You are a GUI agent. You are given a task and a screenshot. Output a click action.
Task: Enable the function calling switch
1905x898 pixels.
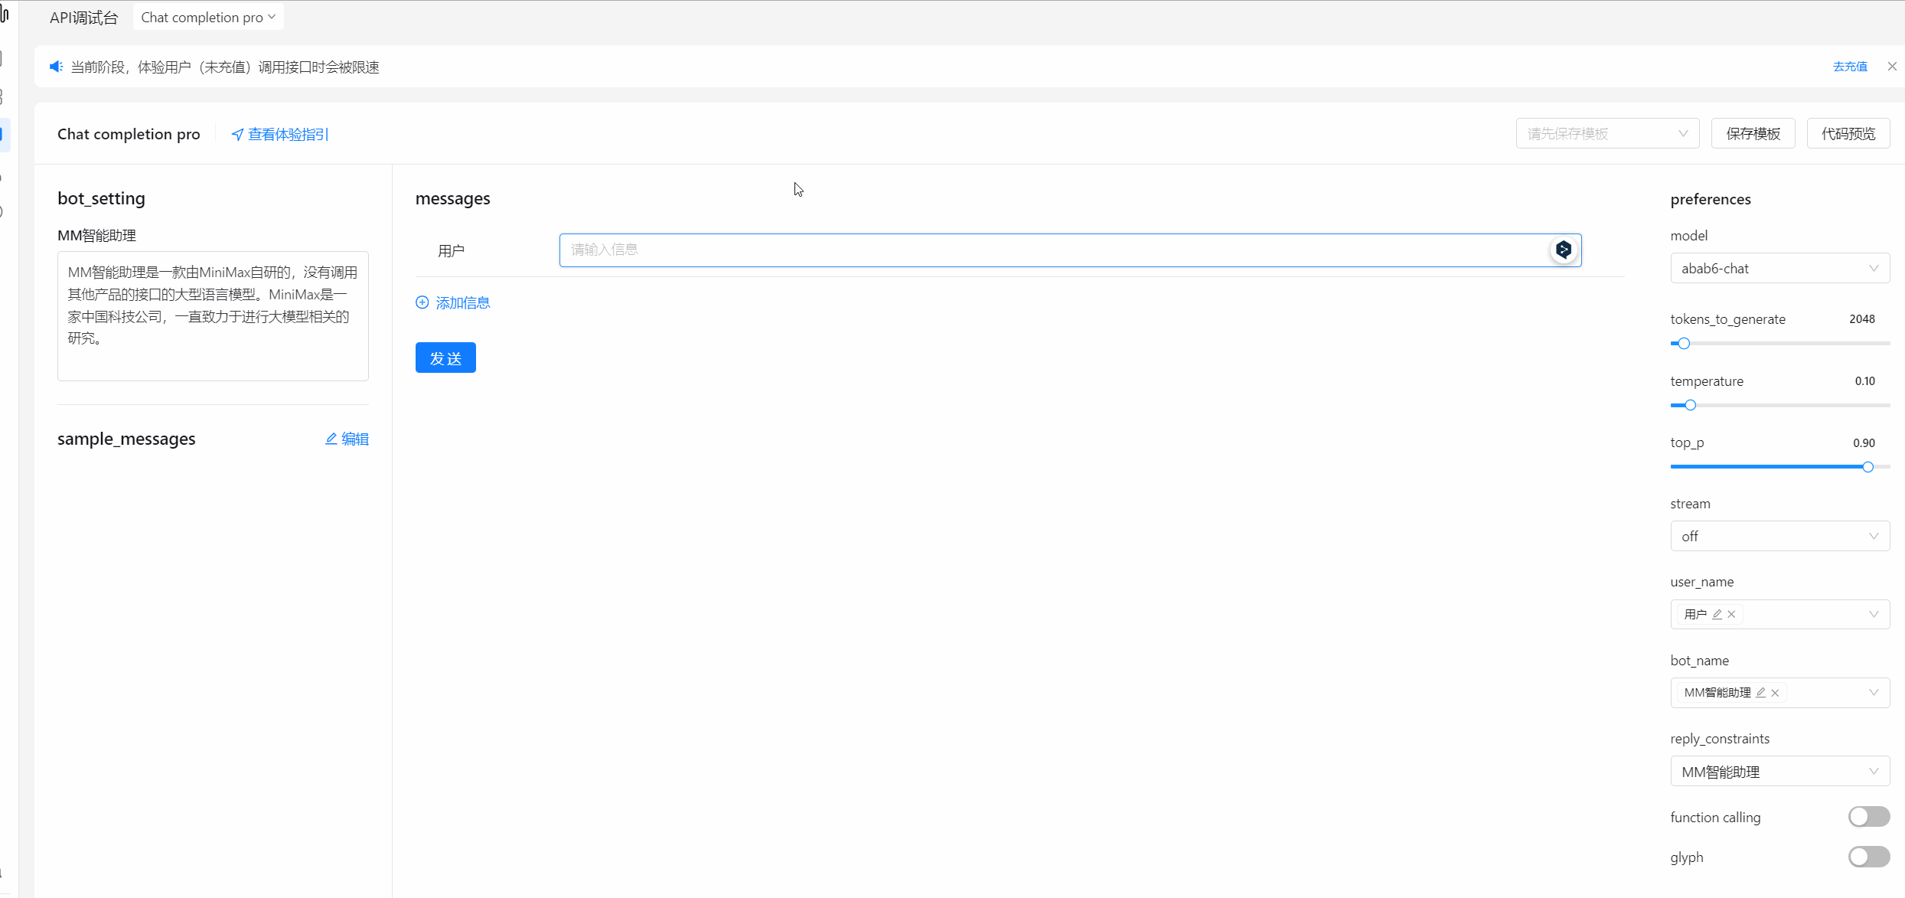point(1869,817)
